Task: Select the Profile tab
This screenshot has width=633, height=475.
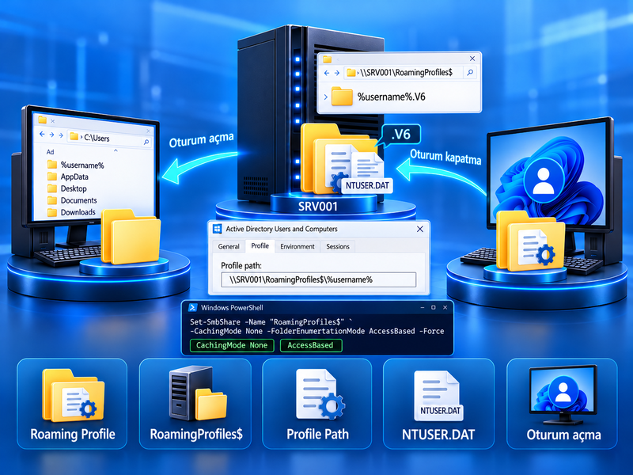Action: [260, 246]
